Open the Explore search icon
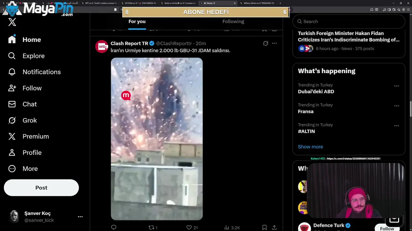The height and width of the screenshot is (231, 412). (x=12, y=56)
